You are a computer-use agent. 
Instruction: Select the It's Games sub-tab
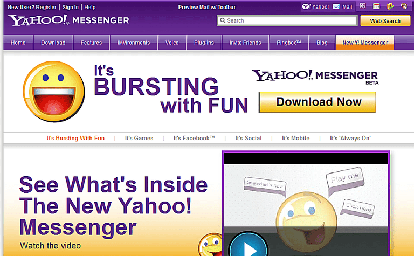click(x=139, y=138)
